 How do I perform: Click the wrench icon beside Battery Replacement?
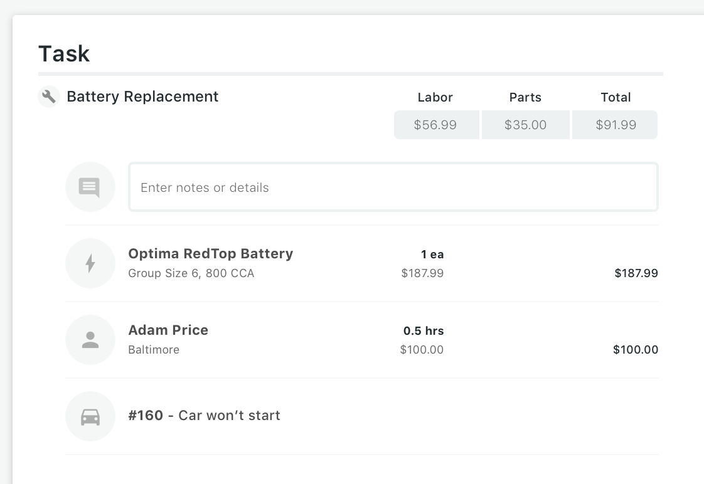click(49, 97)
